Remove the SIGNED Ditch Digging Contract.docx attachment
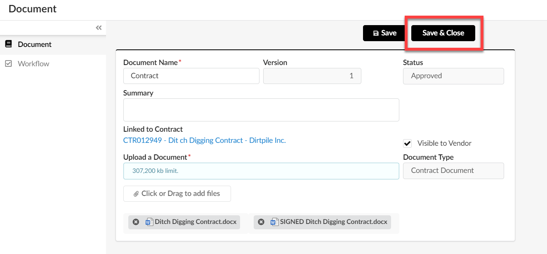Screen dimensions: 547x254 click(261, 222)
